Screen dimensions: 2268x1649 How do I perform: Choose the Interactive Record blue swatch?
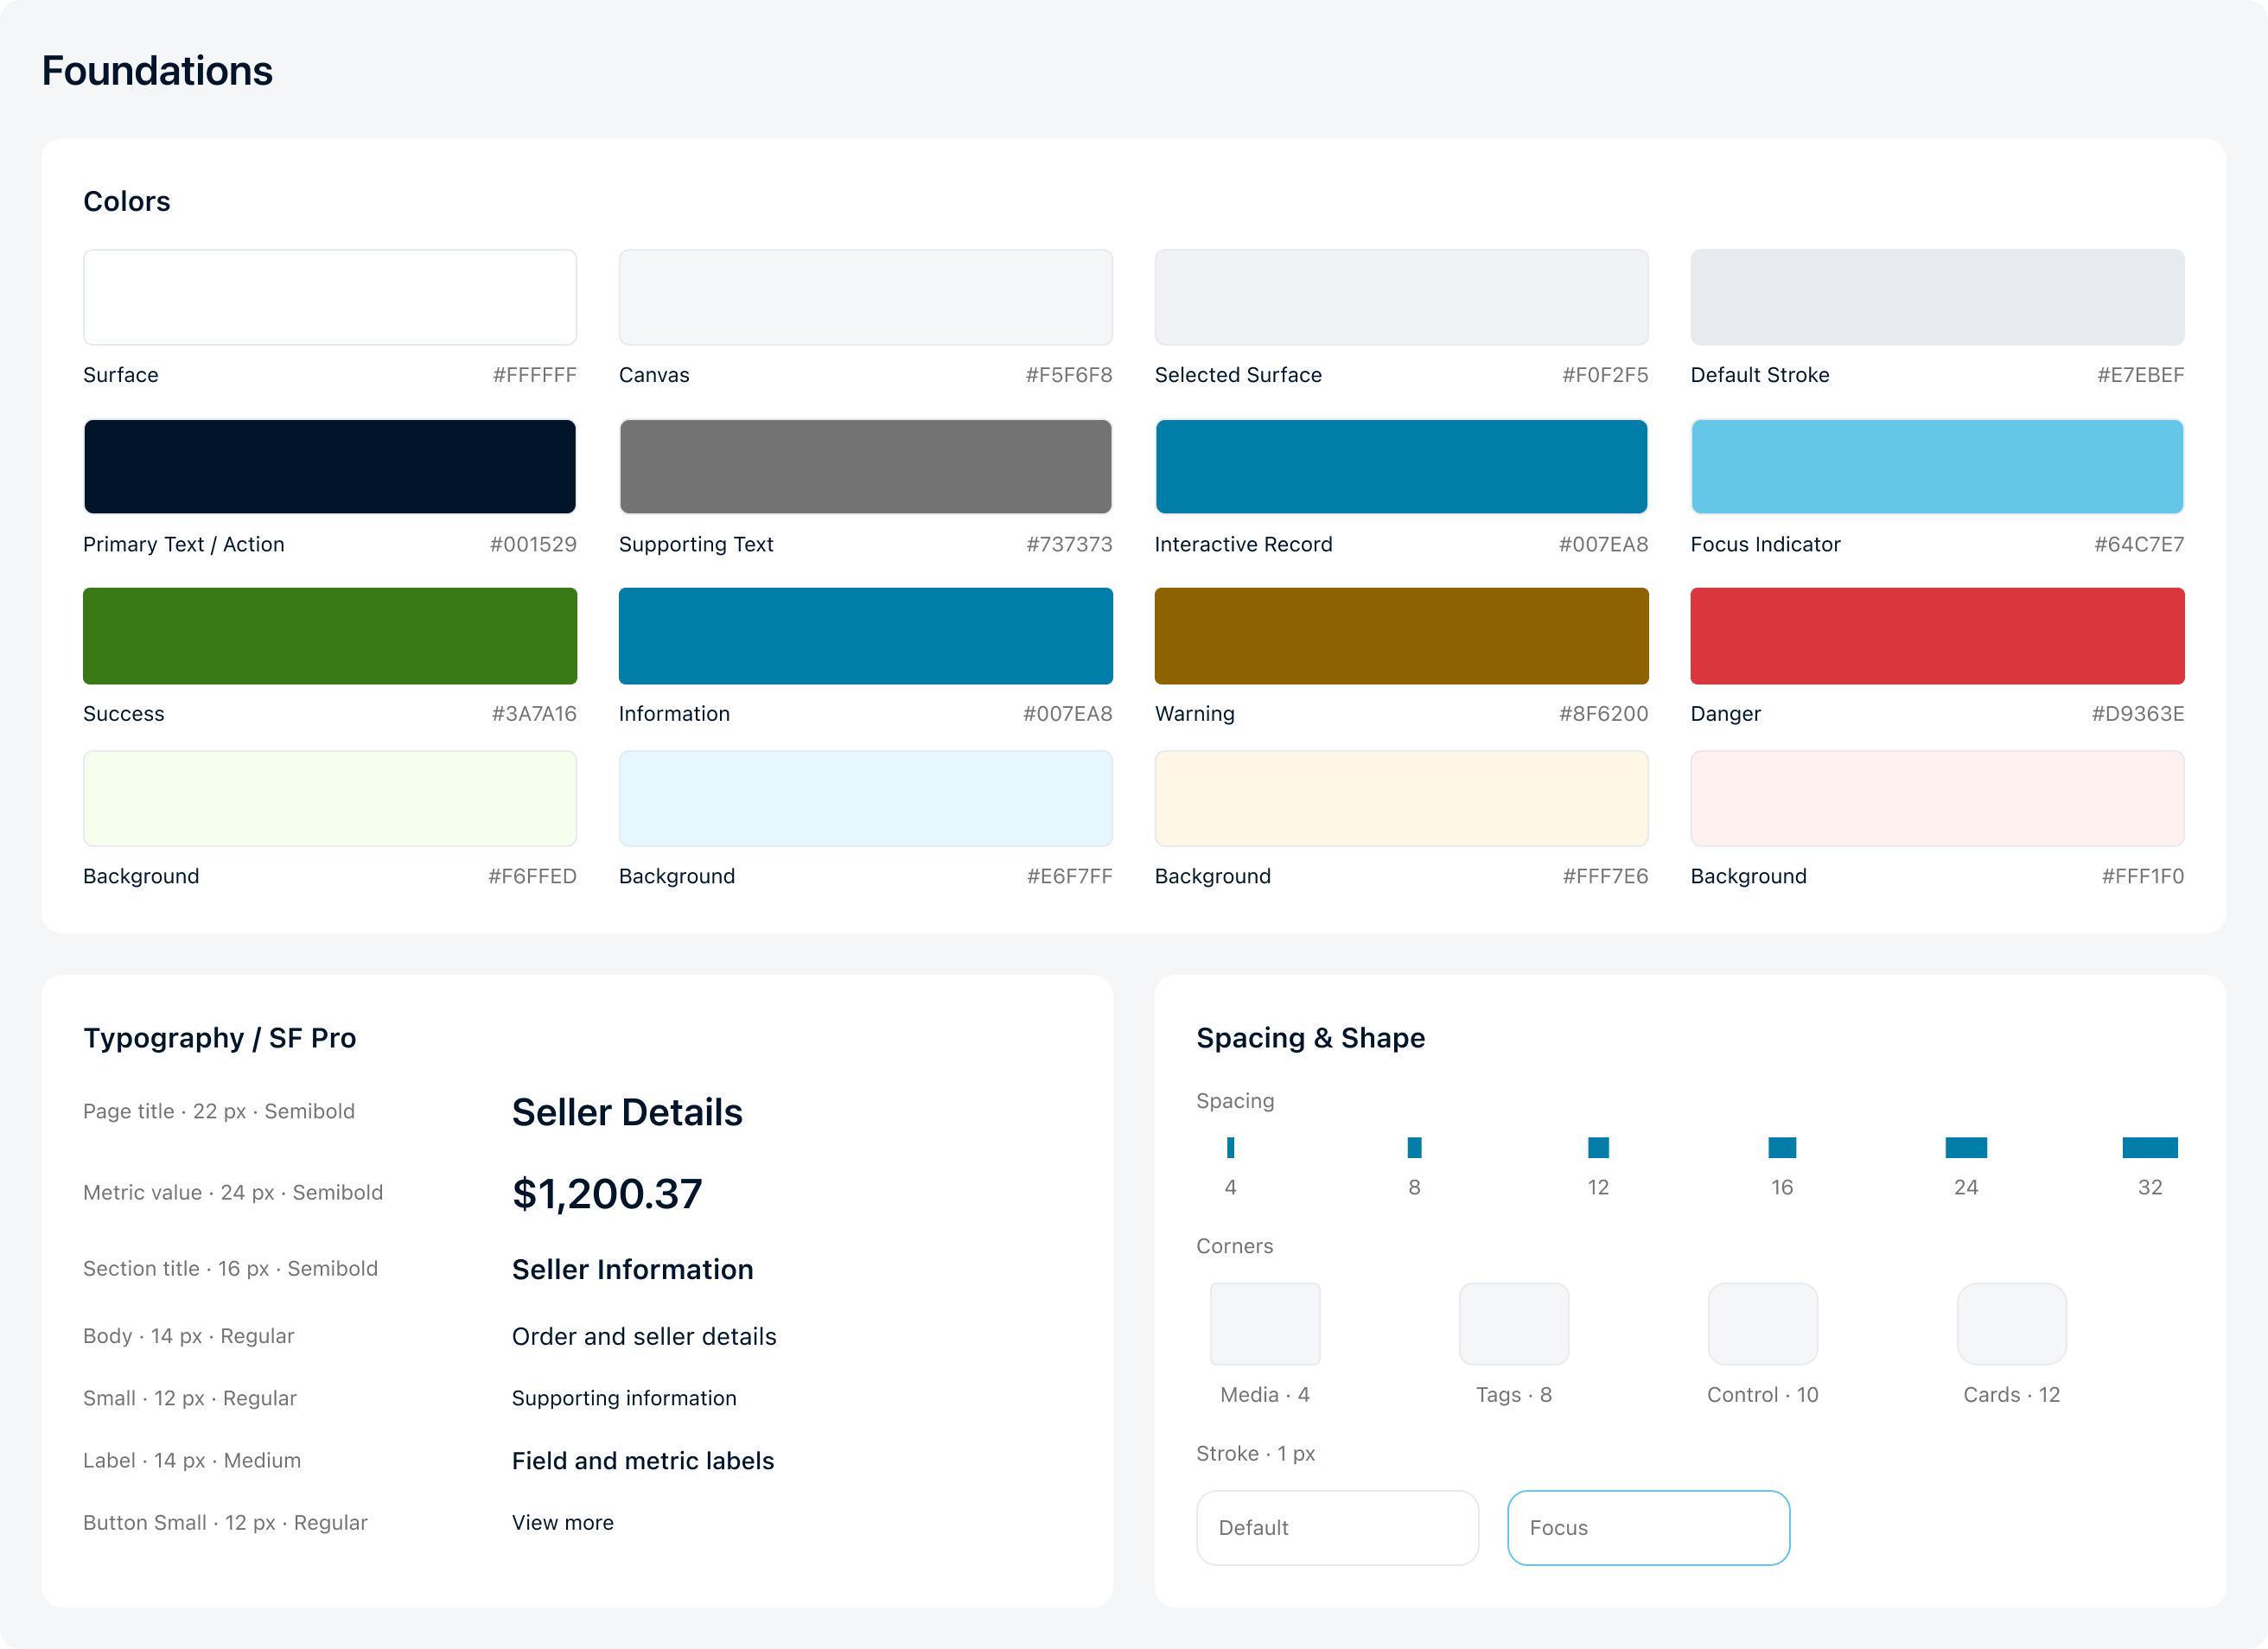(1402, 466)
